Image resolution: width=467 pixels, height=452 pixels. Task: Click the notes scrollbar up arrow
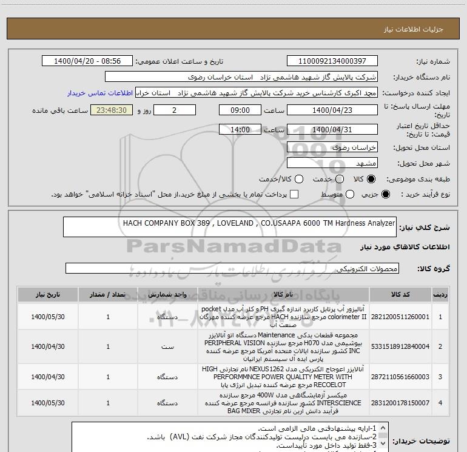click(383, 428)
